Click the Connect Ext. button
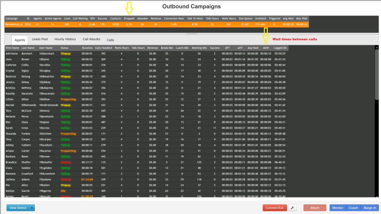381x214 pixels. (275, 208)
